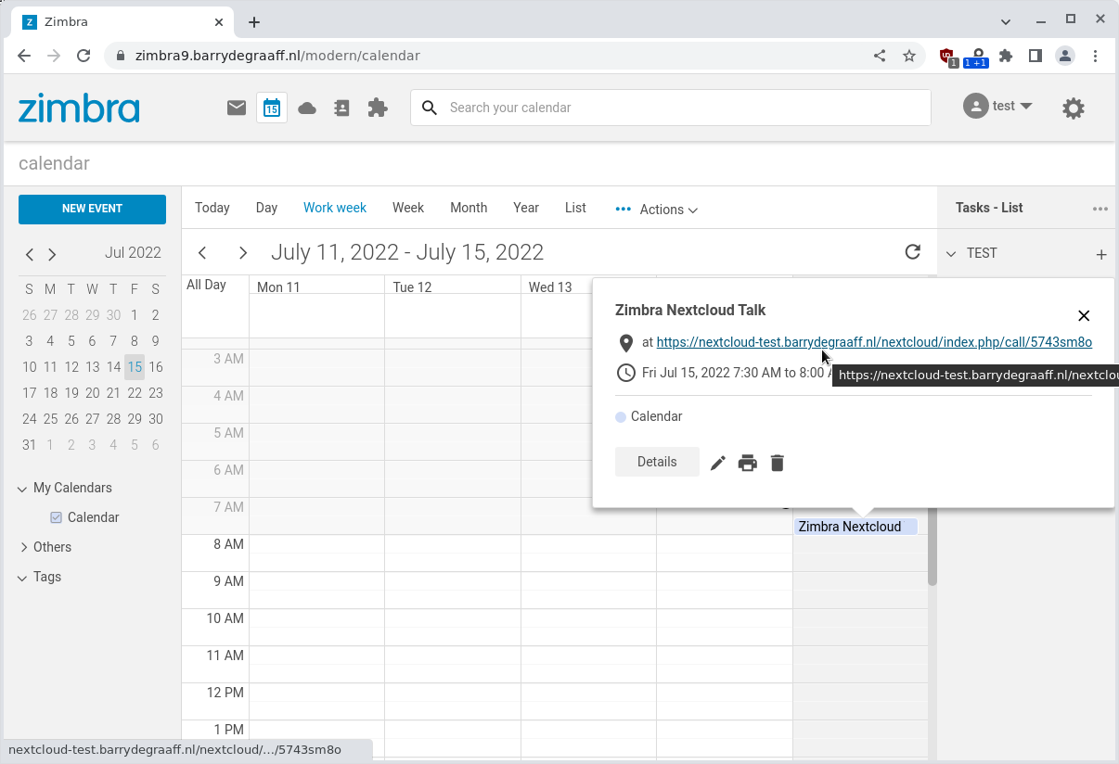This screenshot has width=1119, height=764.
Task: Open the Actions dropdown menu
Action: (668, 210)
